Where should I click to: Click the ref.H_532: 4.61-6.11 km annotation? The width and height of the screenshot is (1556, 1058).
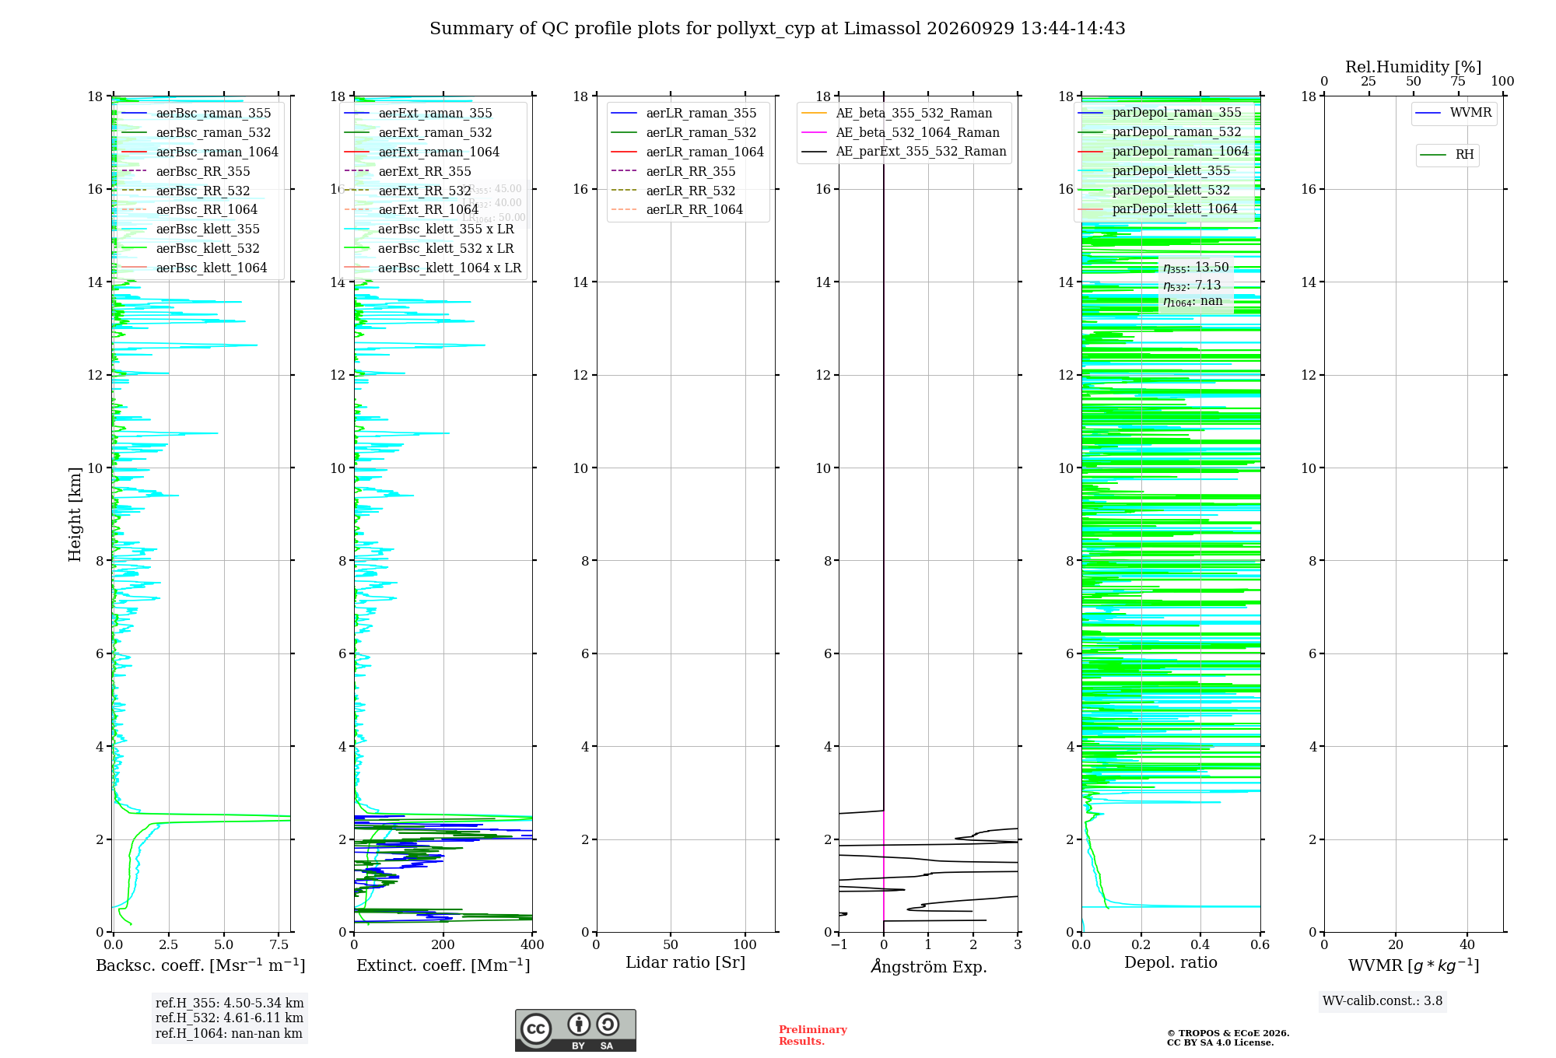pyautogui.click(x=230, y=1018)
